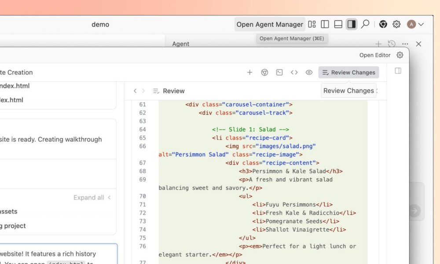Open the settings gear in the toolbar

pyautogui.click(x=396, y=24)
